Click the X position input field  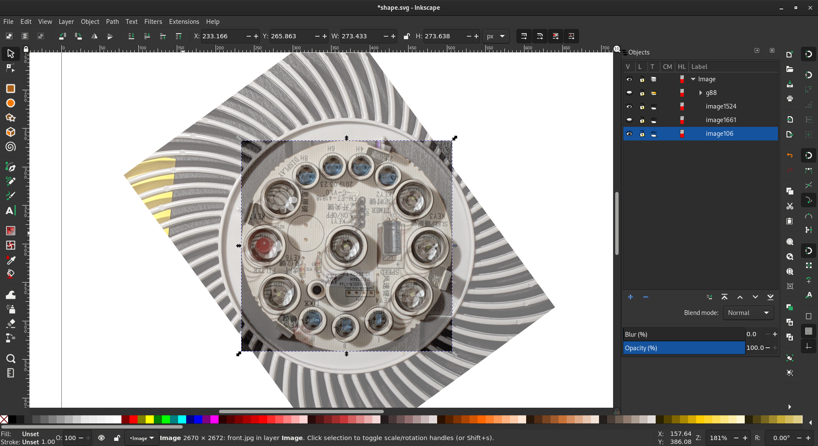[222, 36]
